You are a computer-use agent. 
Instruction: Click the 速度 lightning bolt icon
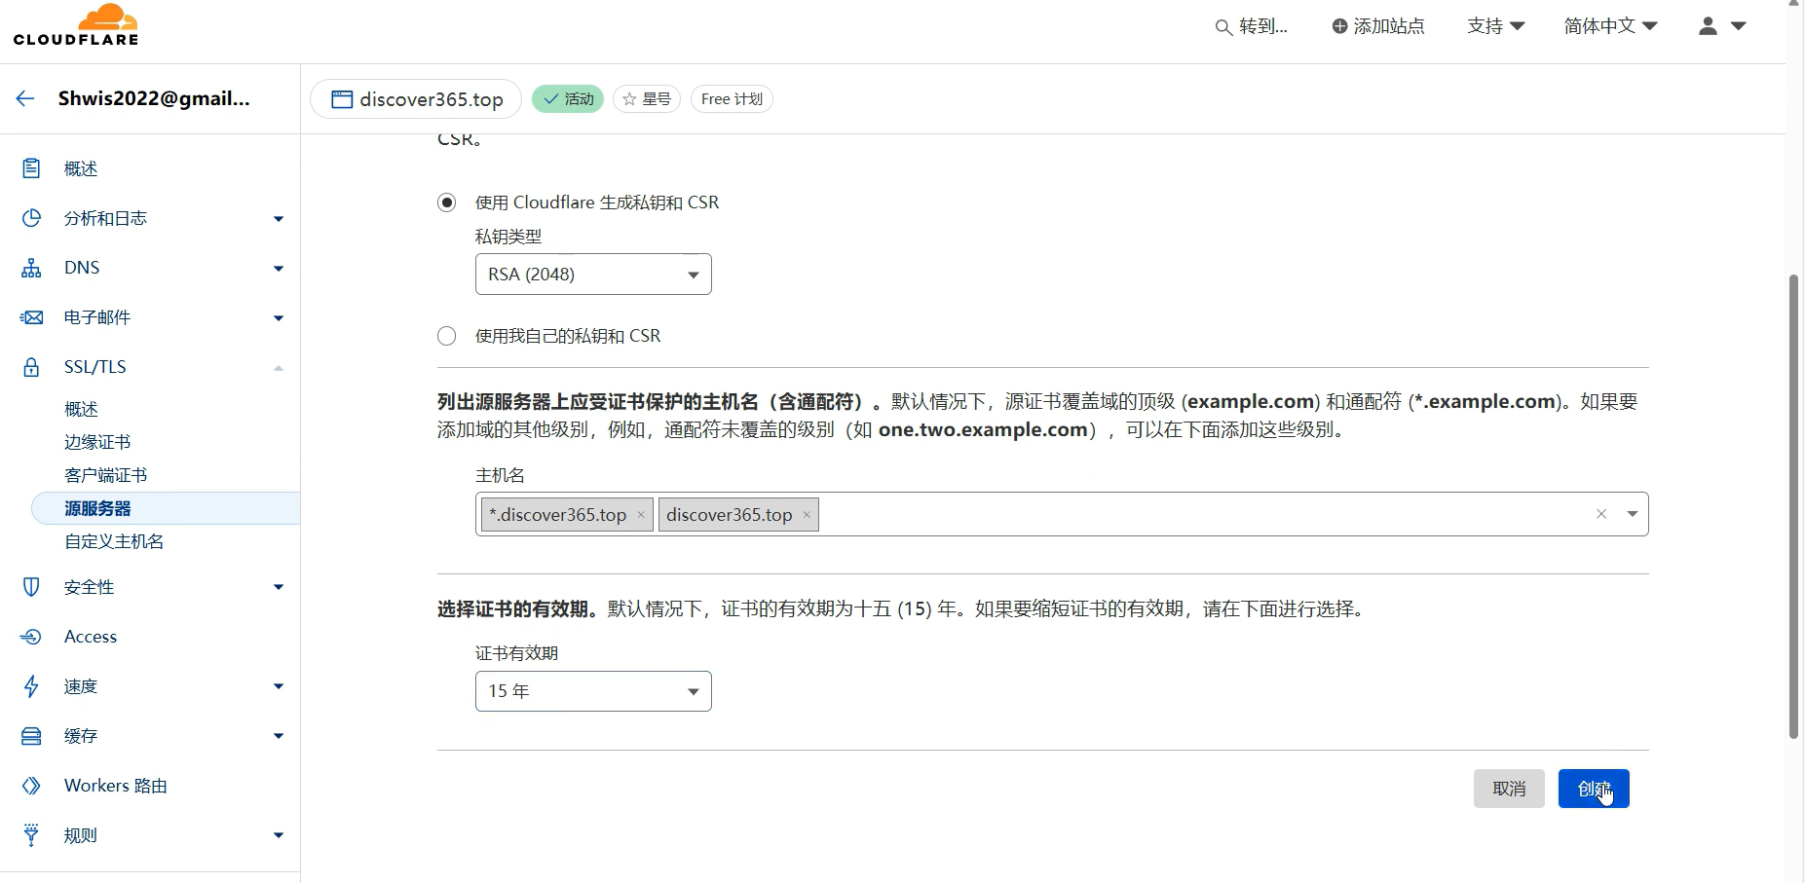(x=31, y=686)
